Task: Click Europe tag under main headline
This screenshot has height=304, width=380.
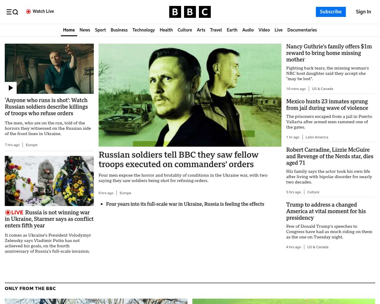Action: click(125, 193)
